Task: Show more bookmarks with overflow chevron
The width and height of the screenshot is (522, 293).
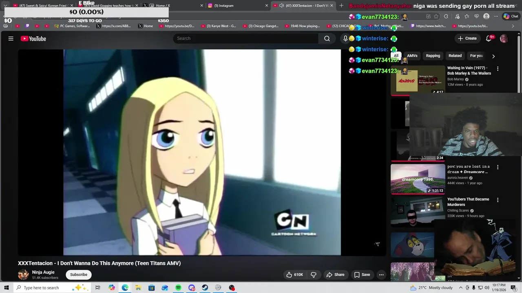Action: (513, 26)
